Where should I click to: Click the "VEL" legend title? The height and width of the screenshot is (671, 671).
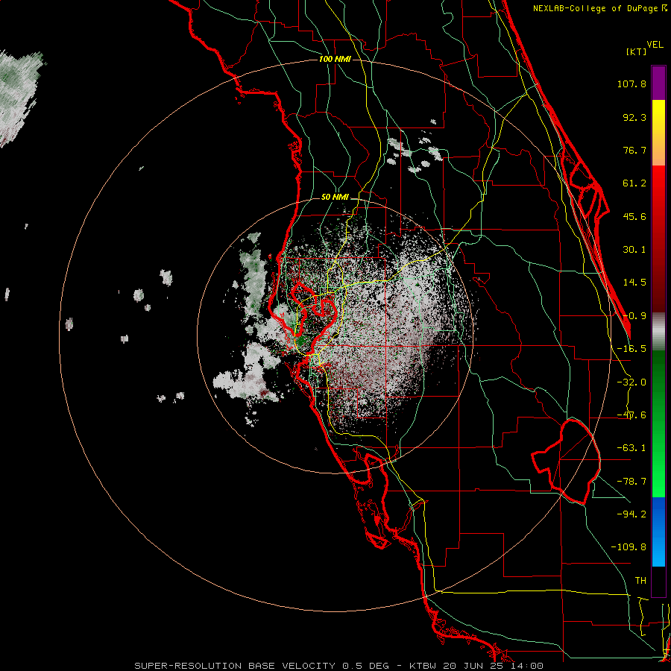(655, 45)
